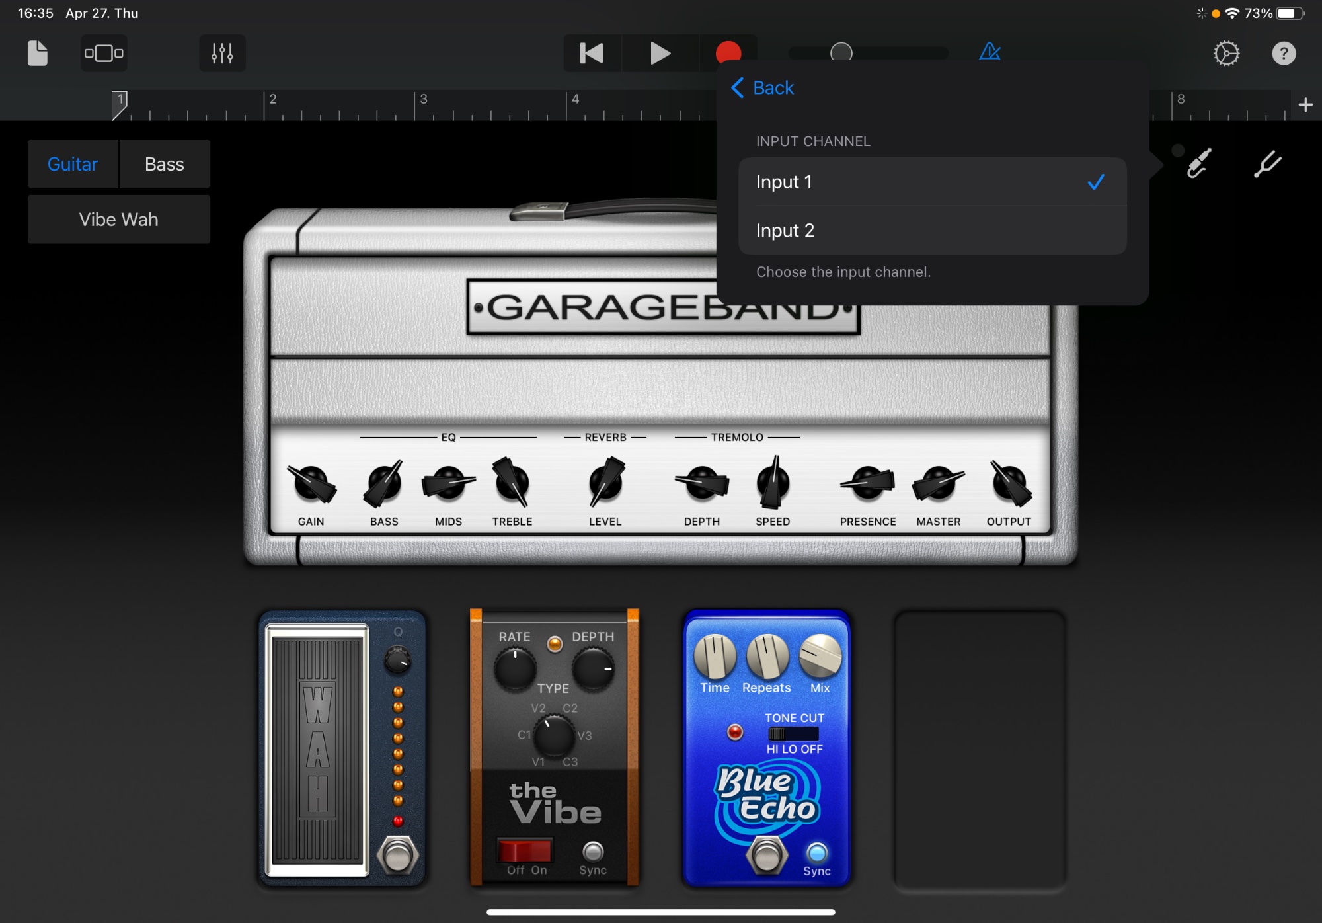Select Input 2 channel
This screenshot has height=923, width=1322.
(x=932, y=230)
